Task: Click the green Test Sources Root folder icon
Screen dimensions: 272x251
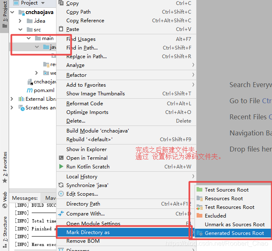Action: pos(199,189)
